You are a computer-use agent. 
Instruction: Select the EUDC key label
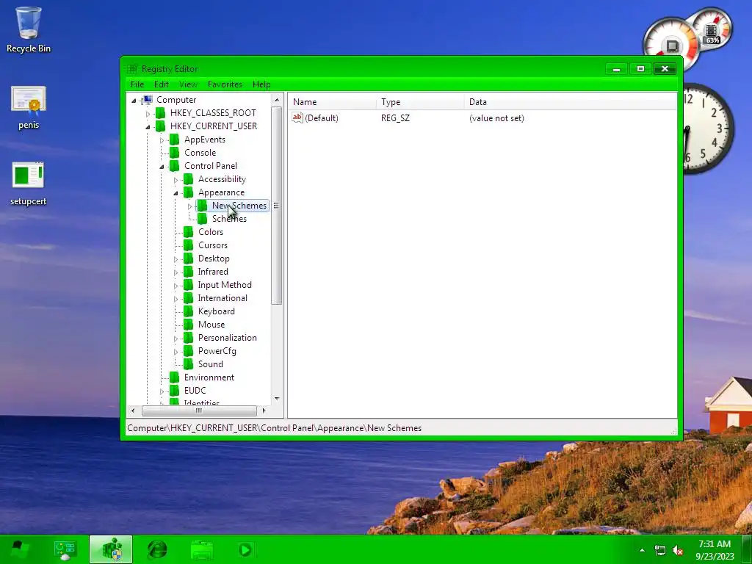pos(195,391)
